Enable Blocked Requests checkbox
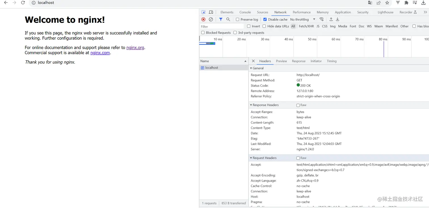This screenshot has width=429, height=208. tap(203, 33)
